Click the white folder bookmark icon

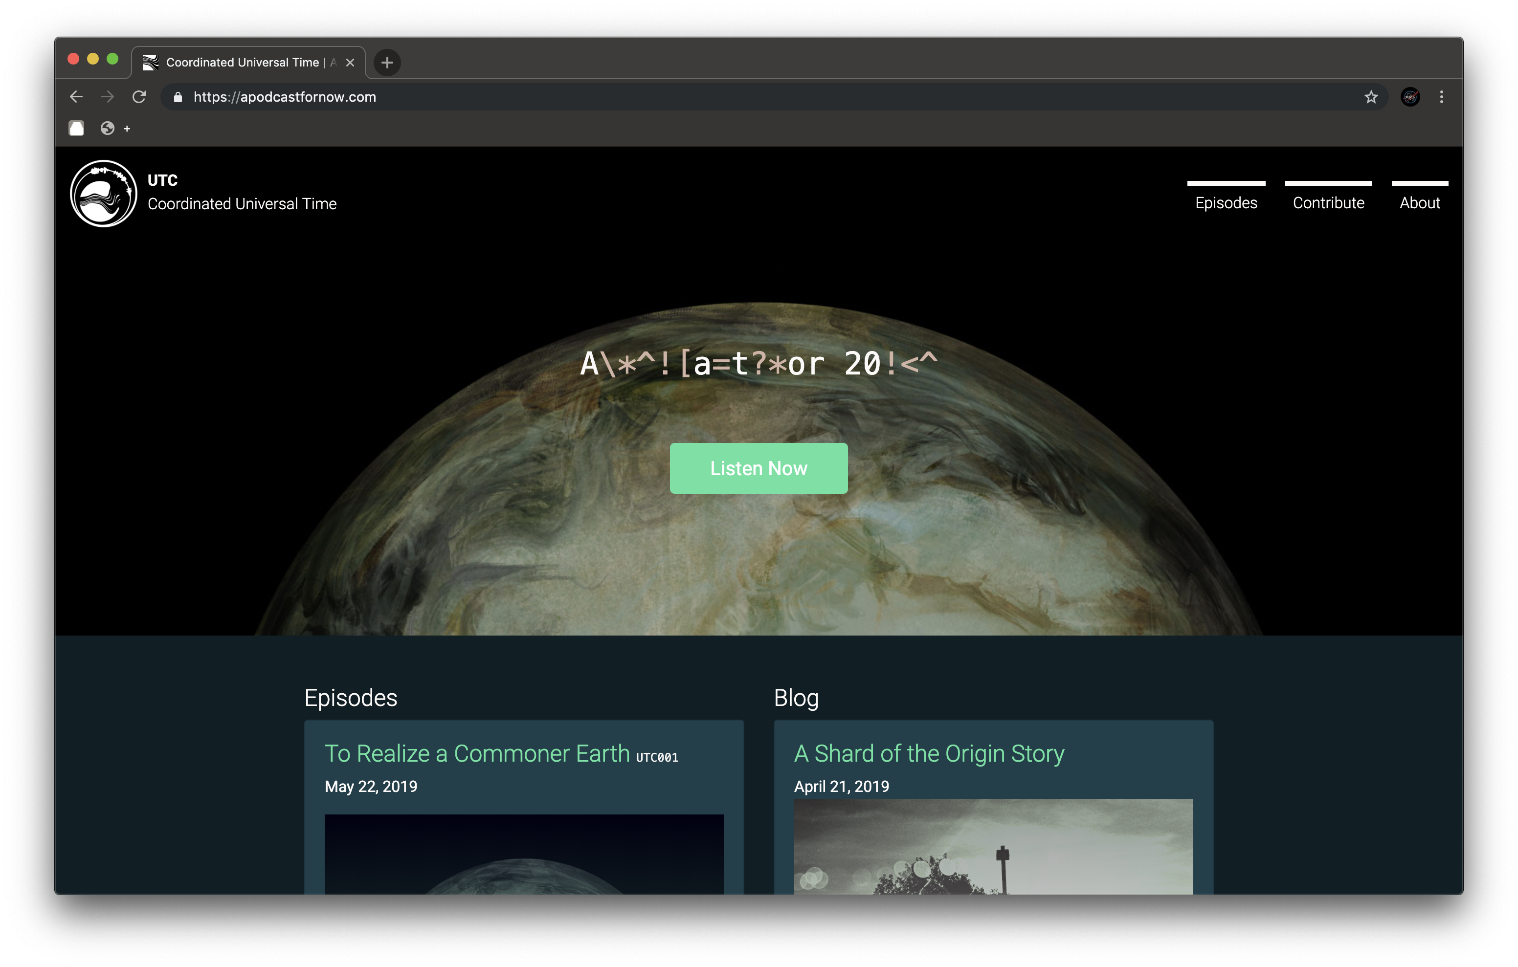[76, 129]
